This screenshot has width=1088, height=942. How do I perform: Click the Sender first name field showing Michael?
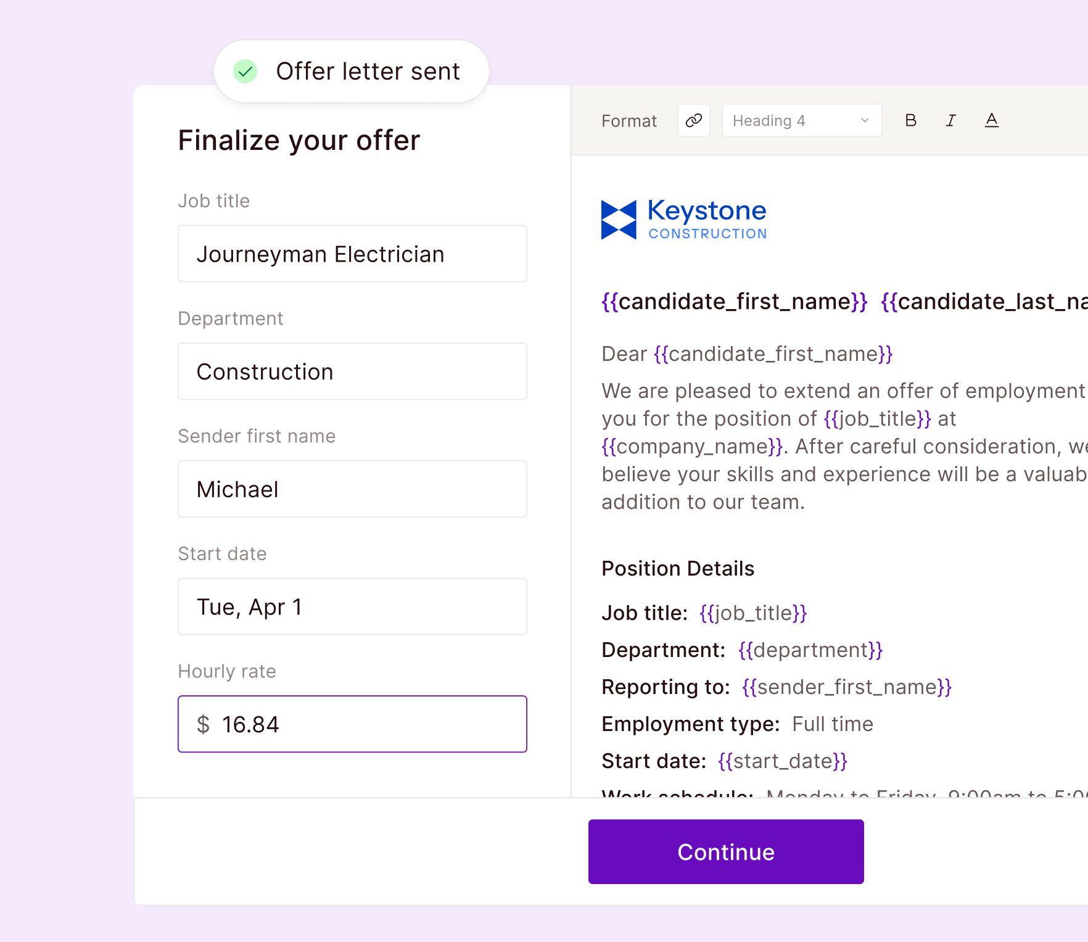point(352,489)
